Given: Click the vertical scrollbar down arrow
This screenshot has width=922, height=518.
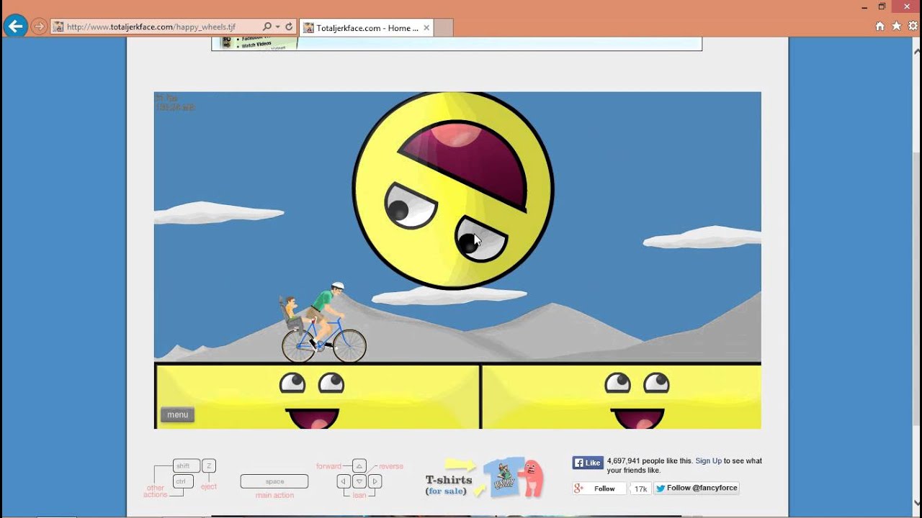Looking at the screenshot, I should pos(916,503).
